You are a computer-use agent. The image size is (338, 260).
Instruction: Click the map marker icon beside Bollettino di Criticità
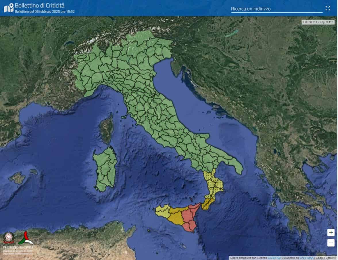[x=9, y=8]
